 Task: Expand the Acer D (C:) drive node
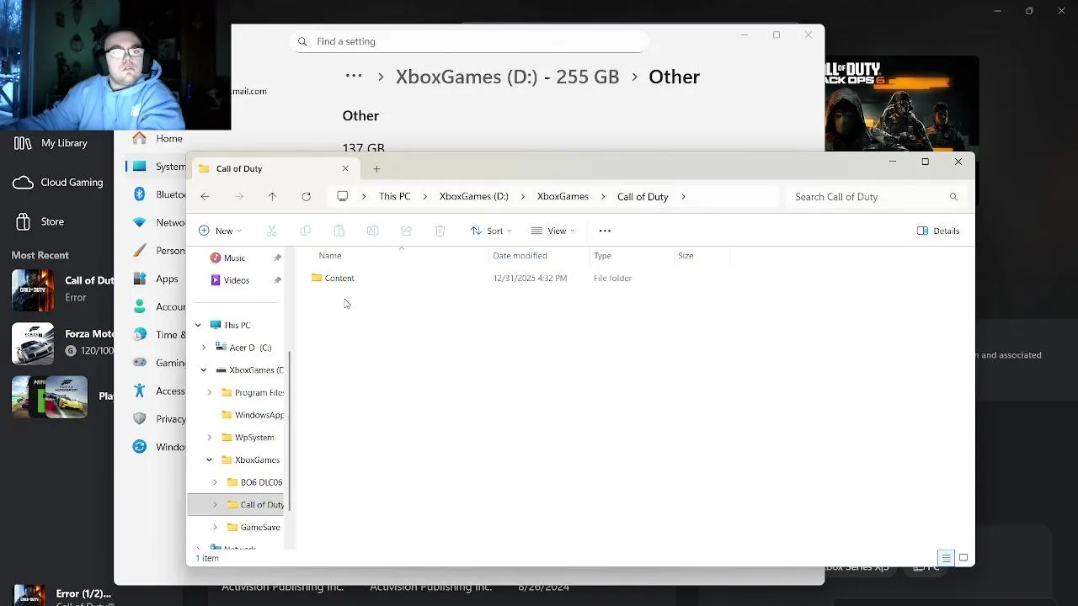204,348
